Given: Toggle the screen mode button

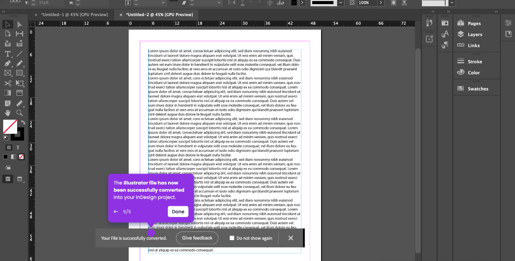Looking at the screenshot, I should [20, 179].
